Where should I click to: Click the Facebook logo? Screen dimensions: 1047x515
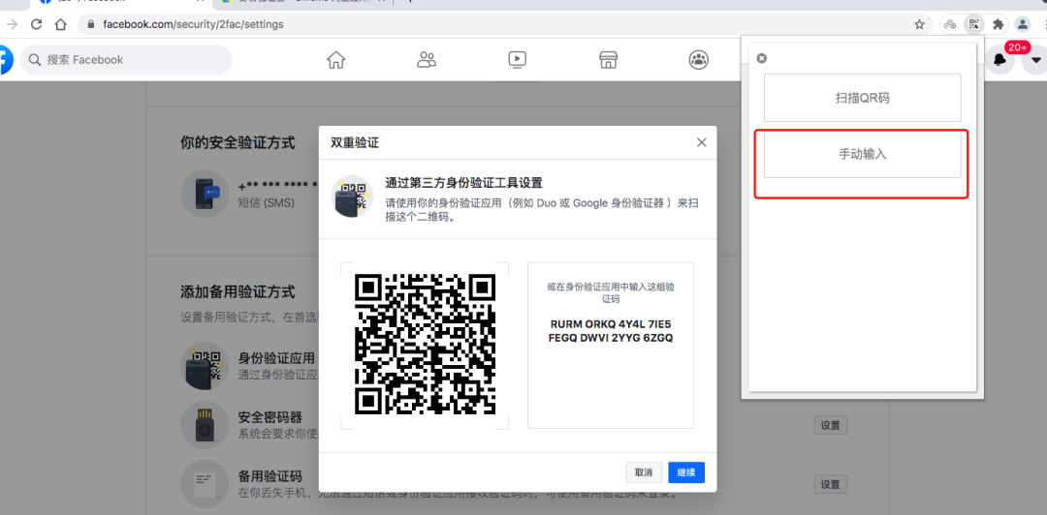(6, 60)
